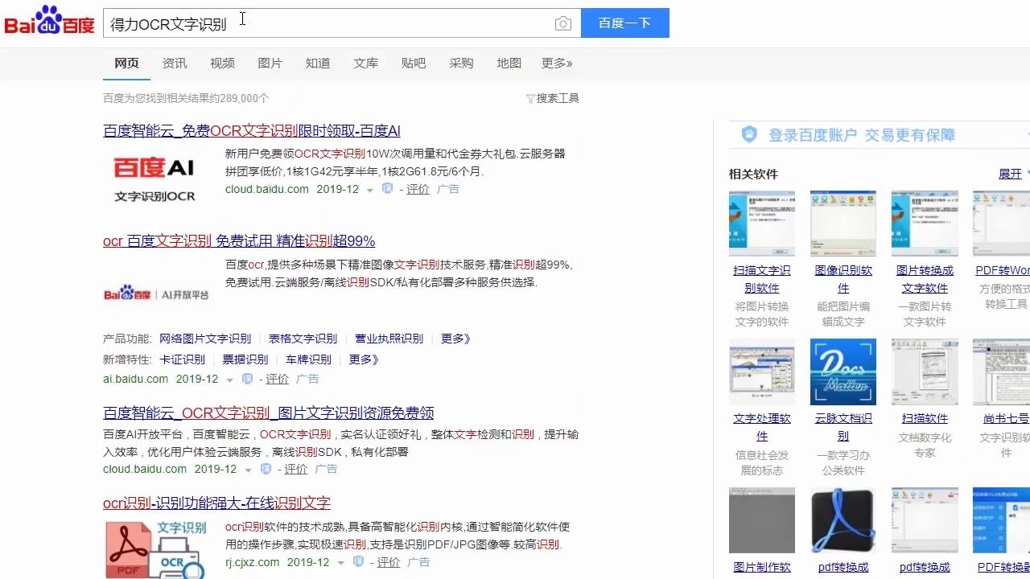Open the date filter arrow next to 2019-12
The image size is (1030, 579).
click(x=369, y=189)
